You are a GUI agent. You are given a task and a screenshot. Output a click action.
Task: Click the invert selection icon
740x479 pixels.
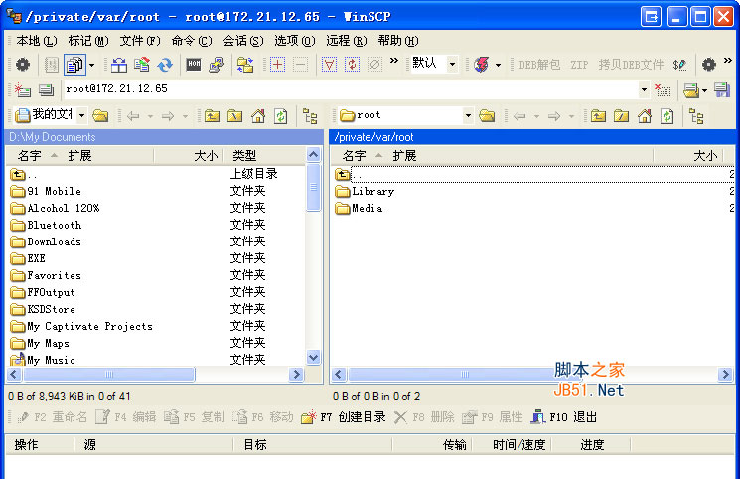(352, 64)
